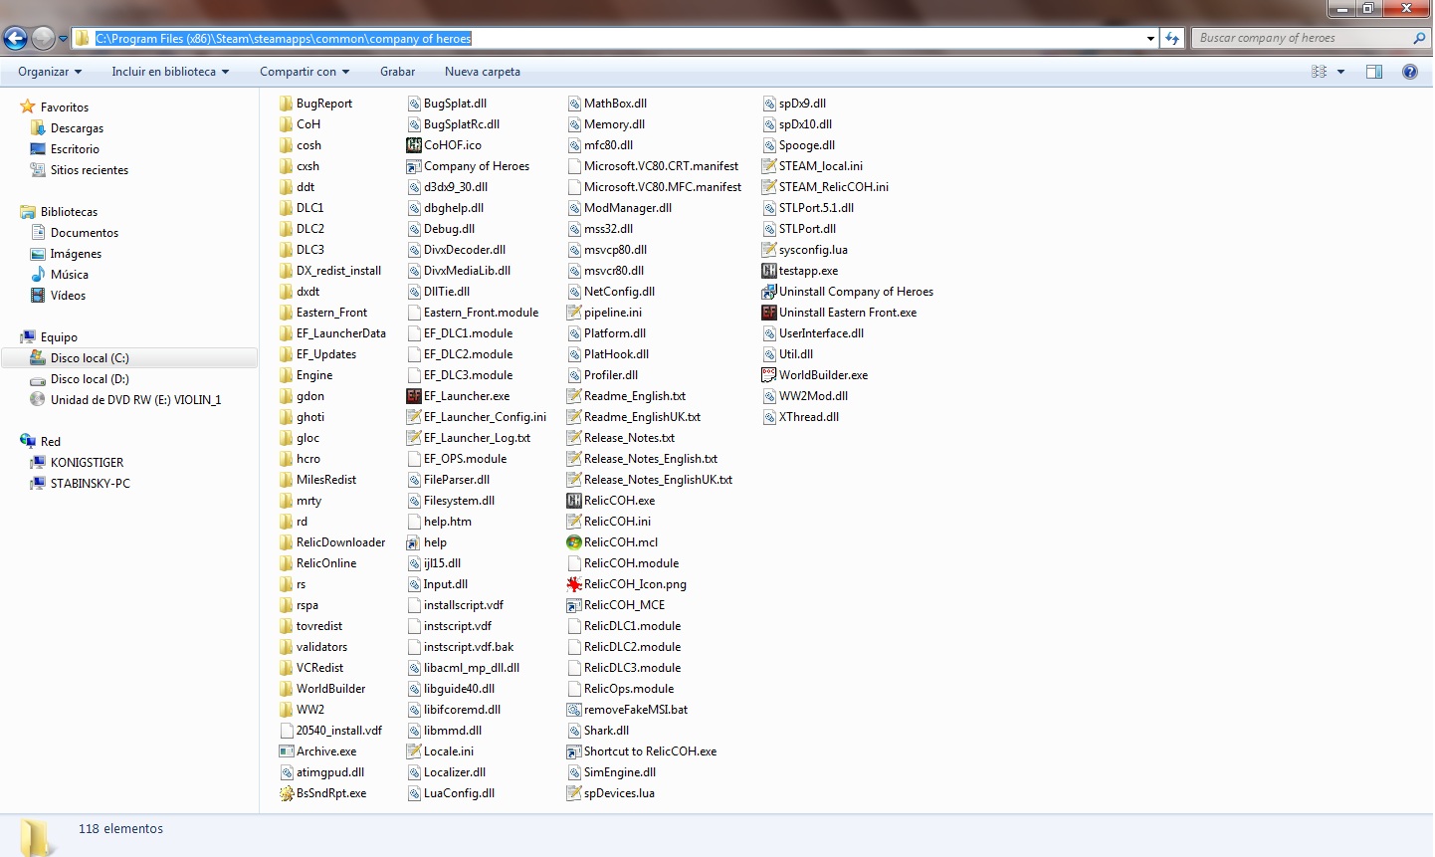The width and height of the screenshot is (1435, 857).
Task: Select Red in the navigation pane
Action: click(x=50, y=442)
